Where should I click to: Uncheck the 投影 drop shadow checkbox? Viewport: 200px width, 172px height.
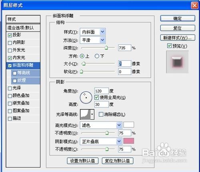[10, 35]
